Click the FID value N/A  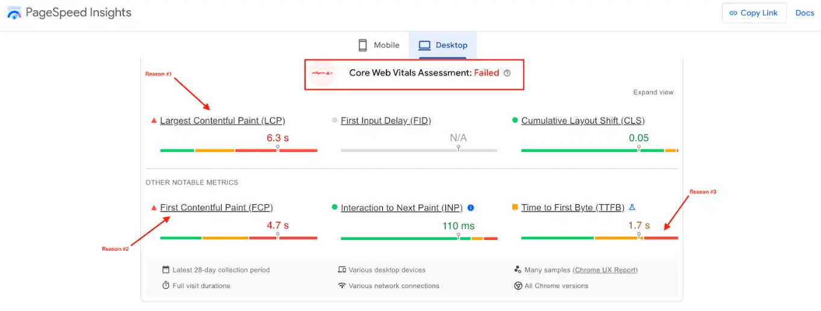click(x=459, y=138)
